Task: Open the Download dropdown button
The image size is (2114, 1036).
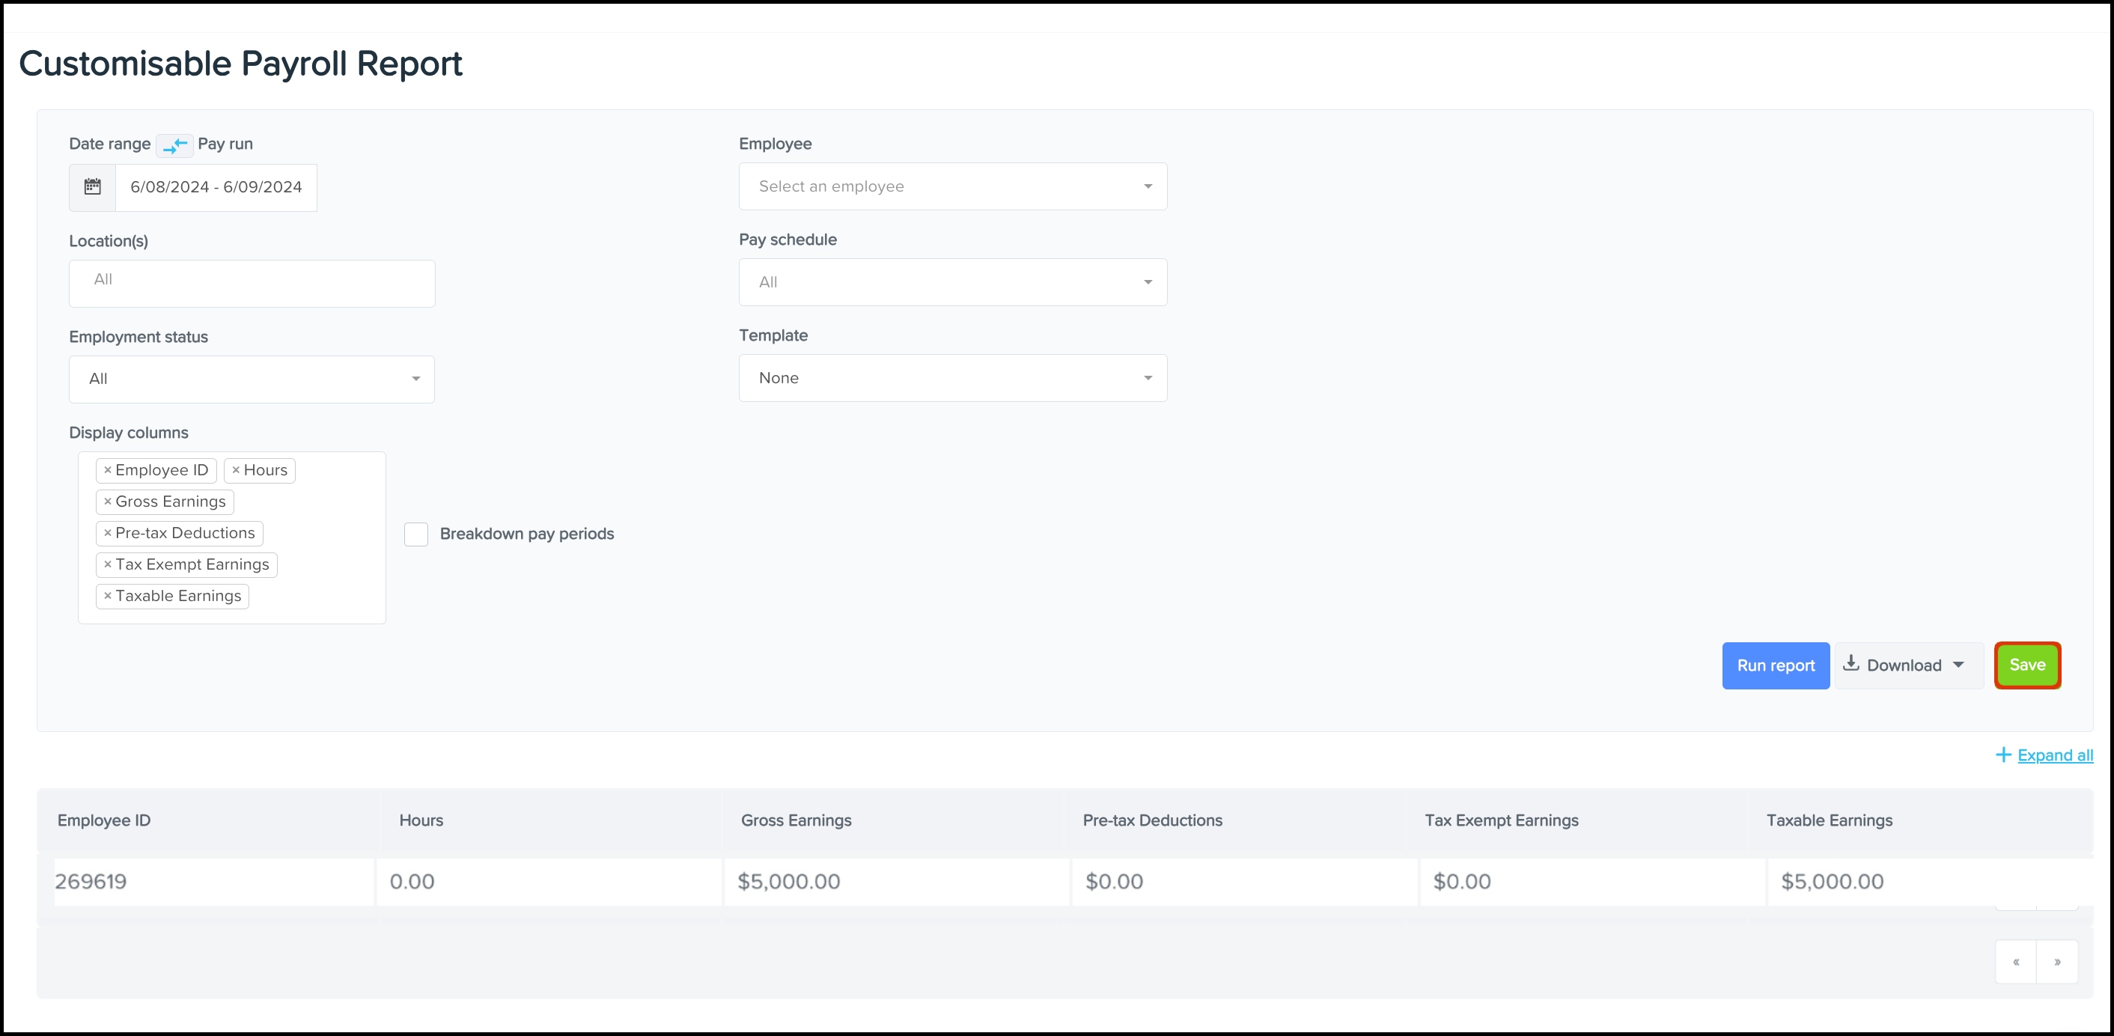Action: tap(1908, 665)
